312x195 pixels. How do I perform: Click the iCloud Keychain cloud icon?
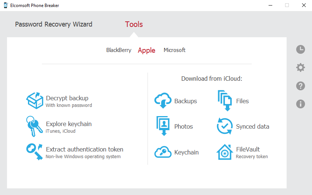click(163, 152)
